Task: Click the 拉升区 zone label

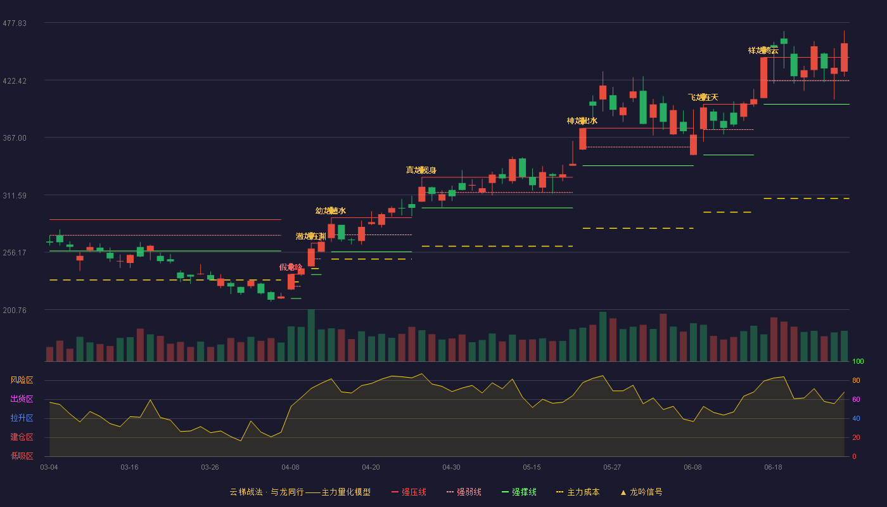Action: 22,418
